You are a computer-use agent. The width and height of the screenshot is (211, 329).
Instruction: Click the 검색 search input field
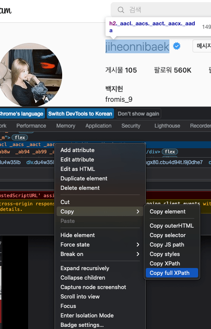(x=161, y=10)
